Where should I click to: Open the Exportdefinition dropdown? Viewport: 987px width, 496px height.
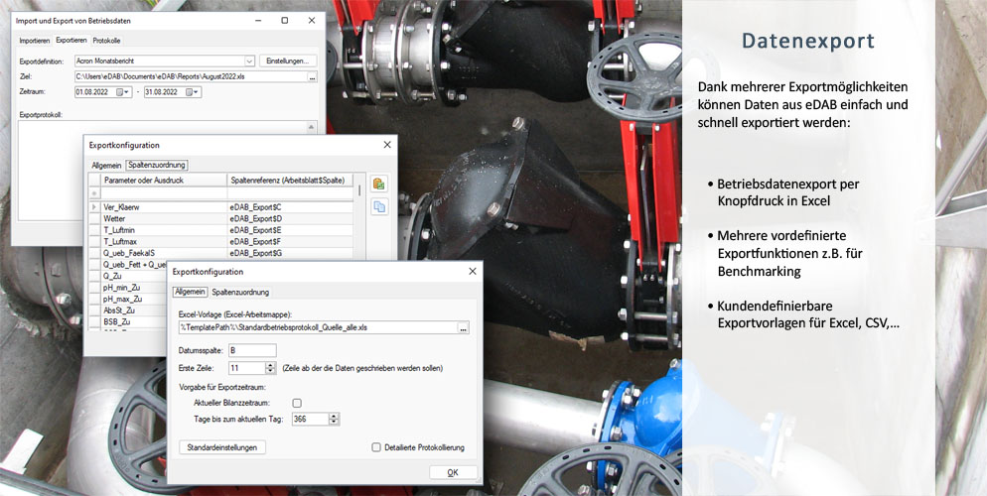(x=248, y=61)
